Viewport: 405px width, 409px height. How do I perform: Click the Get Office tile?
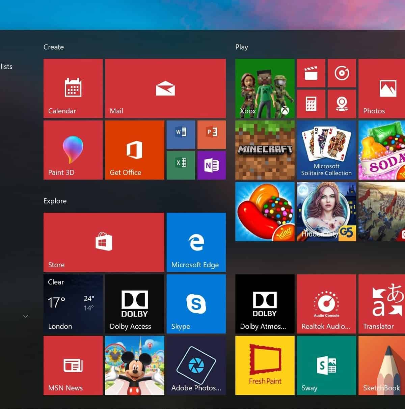[134, 150]
